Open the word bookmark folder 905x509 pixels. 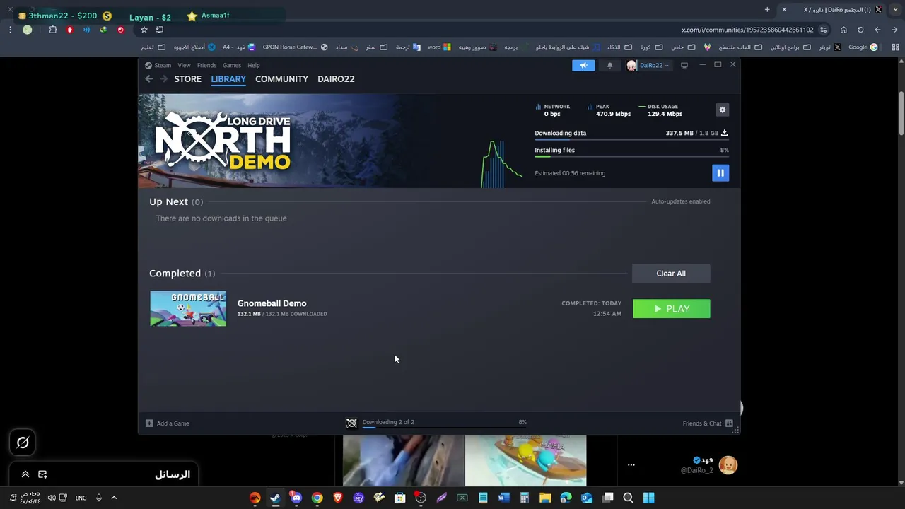tap(439, 47)
